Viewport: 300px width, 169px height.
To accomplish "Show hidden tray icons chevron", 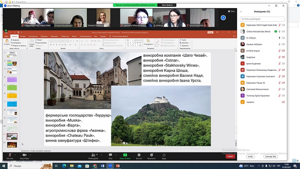I will 259,166.
